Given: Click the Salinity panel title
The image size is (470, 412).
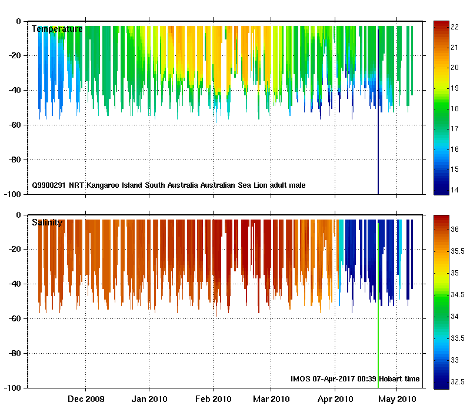Looking at the screenshot, I should 46,222.
